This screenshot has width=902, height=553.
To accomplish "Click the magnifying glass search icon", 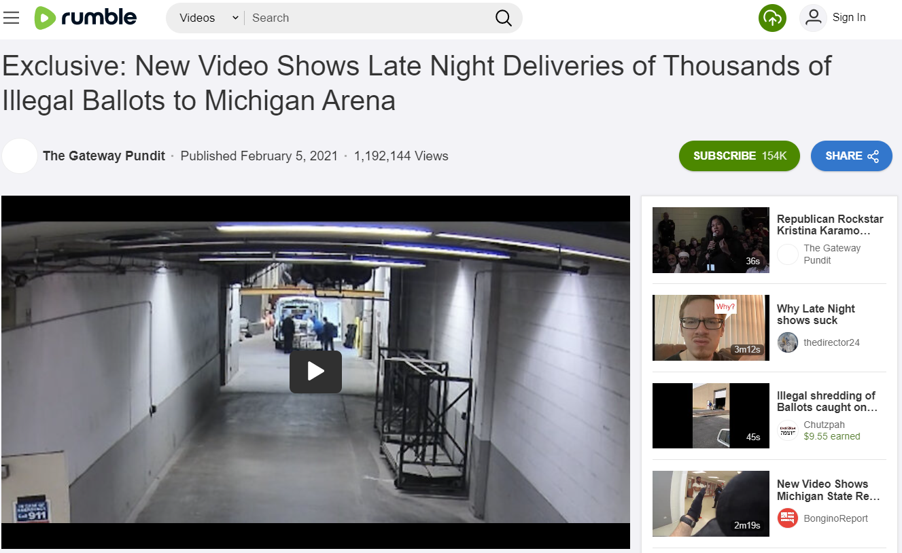I will pos(503,18).
